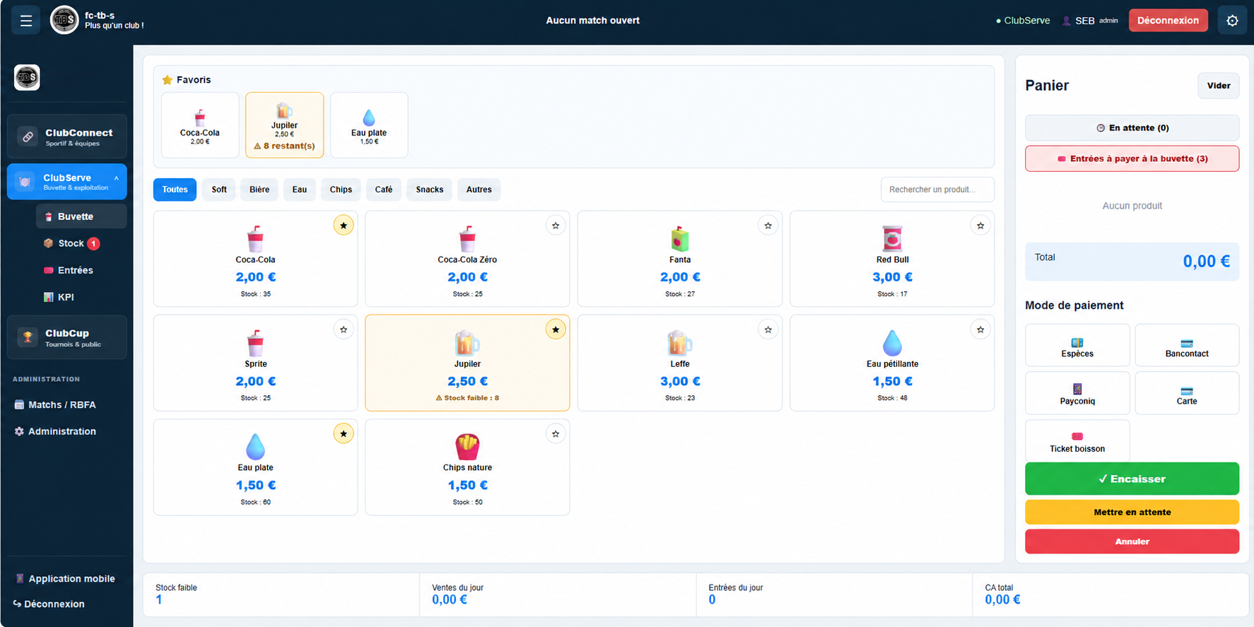1254x627 pixels.
Task: Click the KPI chart icon
Action: pyautogui.click(x=48, y=297)
